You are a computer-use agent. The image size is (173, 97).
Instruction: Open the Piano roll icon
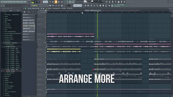point(88,5)
